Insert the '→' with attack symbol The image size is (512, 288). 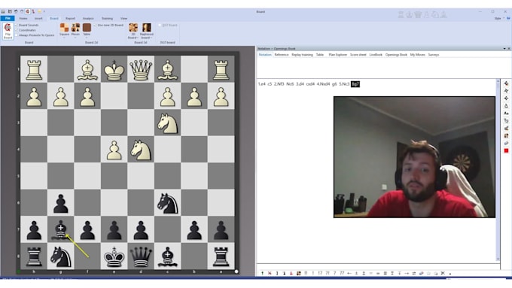(407, 273)
